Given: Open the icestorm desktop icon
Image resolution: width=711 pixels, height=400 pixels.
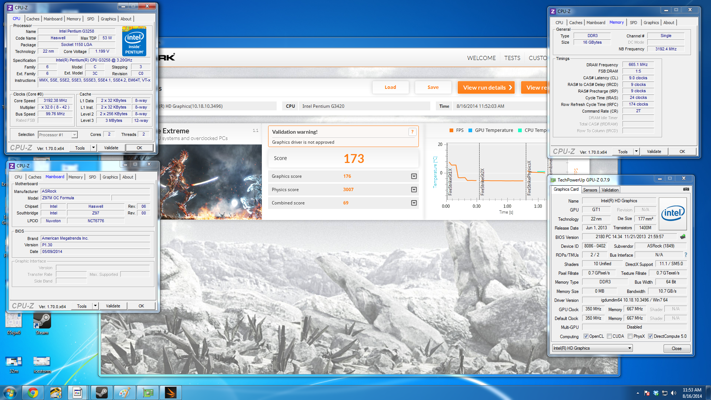Looking at the screenshot, I should [42, 364].
